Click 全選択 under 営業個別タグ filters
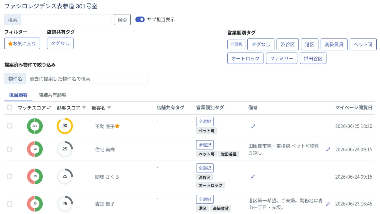Image resolution: width=380 pixels, height=214 pixels. pyautogui.click(x=236, y=44)
